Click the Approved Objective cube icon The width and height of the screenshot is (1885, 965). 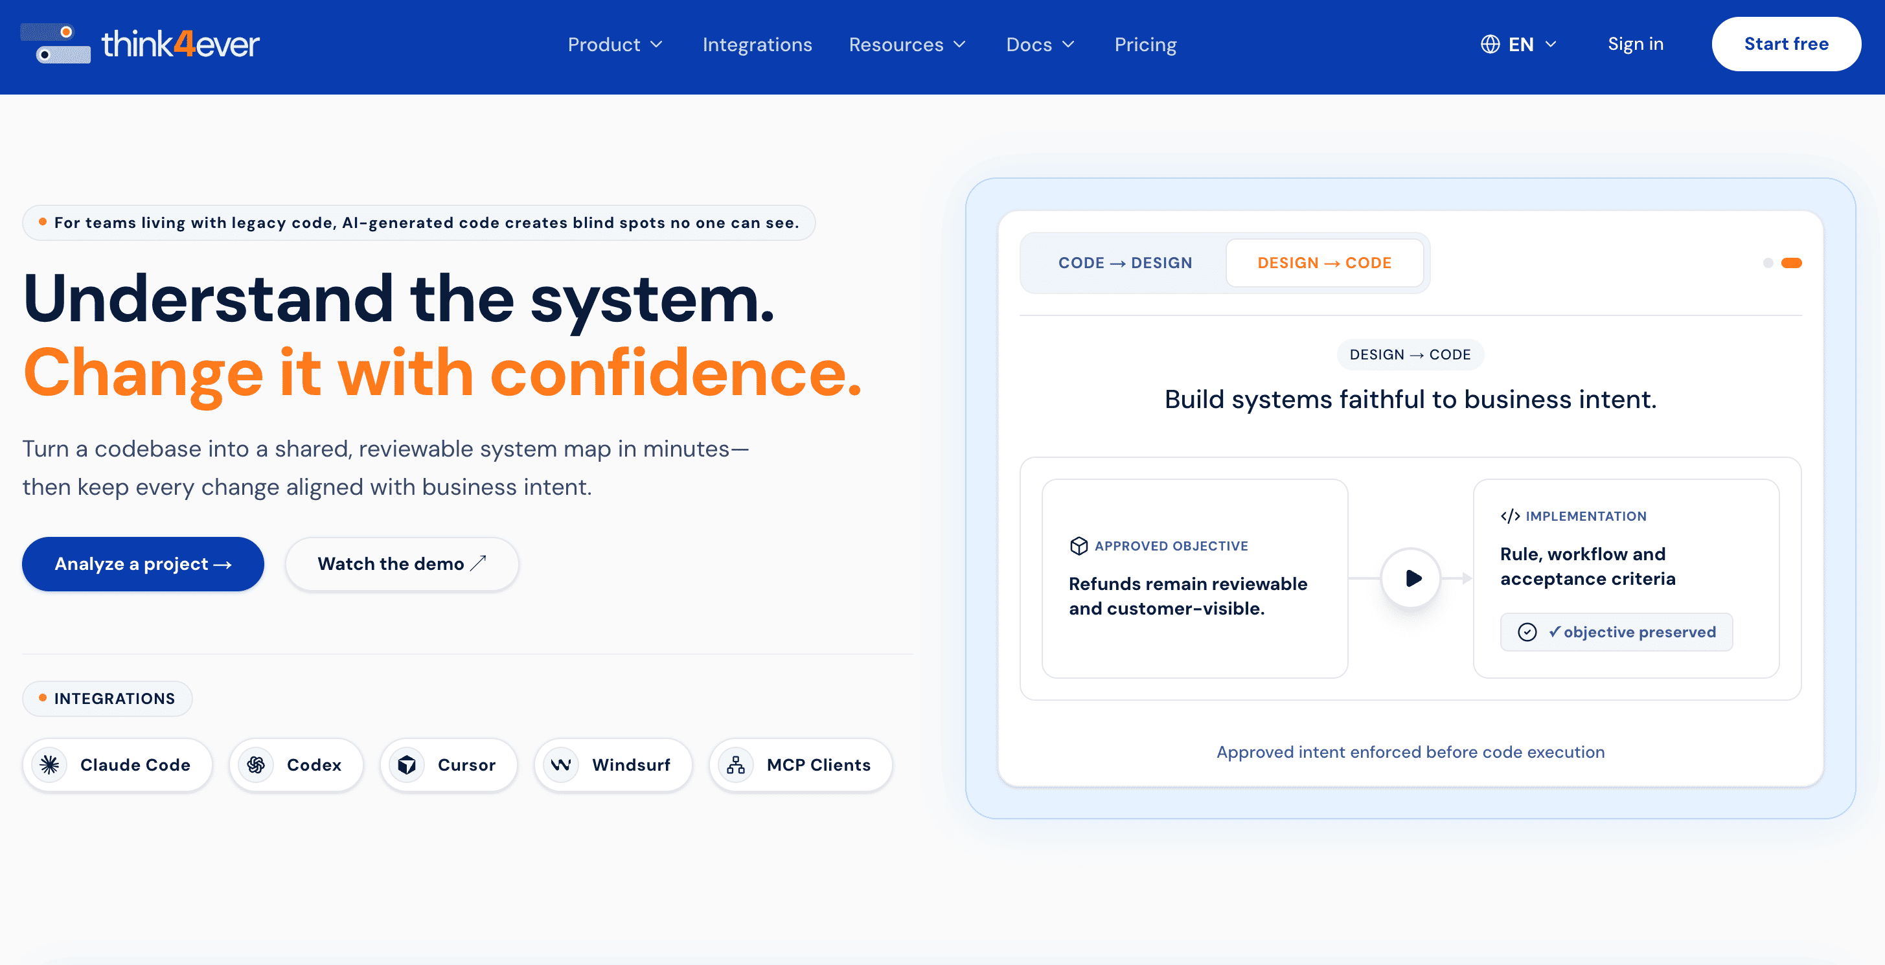point(1079,546)
